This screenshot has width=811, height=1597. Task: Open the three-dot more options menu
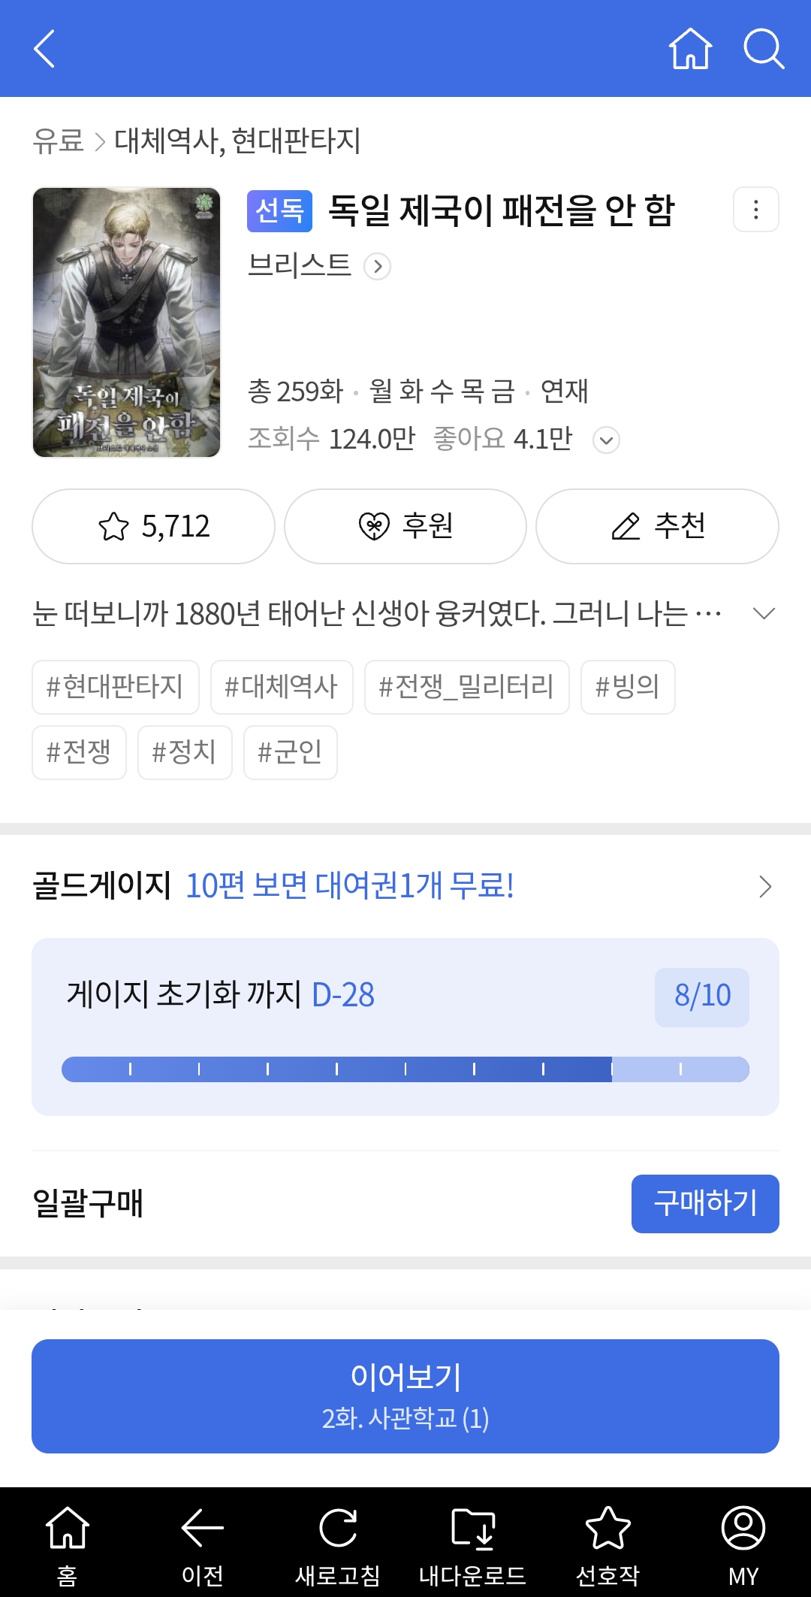pyautogui.click(x=755, y=210)
